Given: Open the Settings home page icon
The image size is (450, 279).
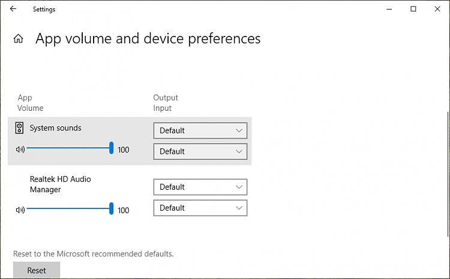Looking at the screenshot, I should (19, 39).
